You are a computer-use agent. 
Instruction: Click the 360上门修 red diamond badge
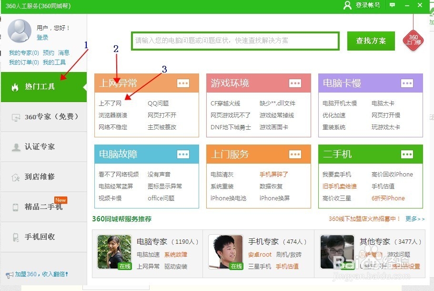(x=413, y=41)
